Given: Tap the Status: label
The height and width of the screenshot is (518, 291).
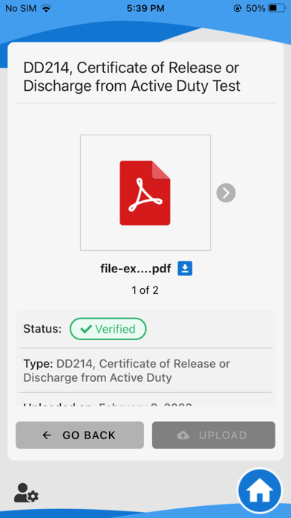Looking at the screenshot, I should (42, 329).
